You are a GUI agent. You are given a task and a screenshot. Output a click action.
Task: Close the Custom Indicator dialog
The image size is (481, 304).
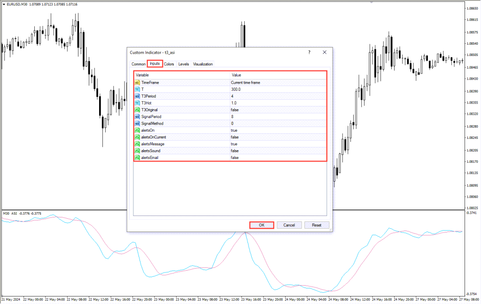click(325, 53)
